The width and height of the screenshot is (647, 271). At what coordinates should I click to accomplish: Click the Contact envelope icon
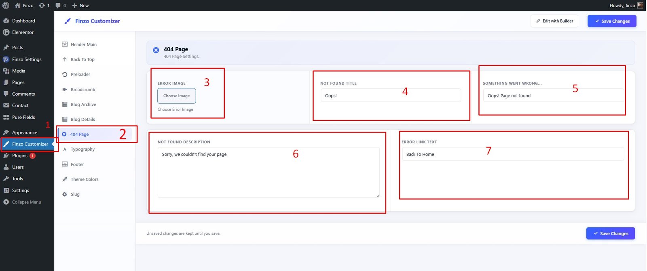[x=6, y=105]
